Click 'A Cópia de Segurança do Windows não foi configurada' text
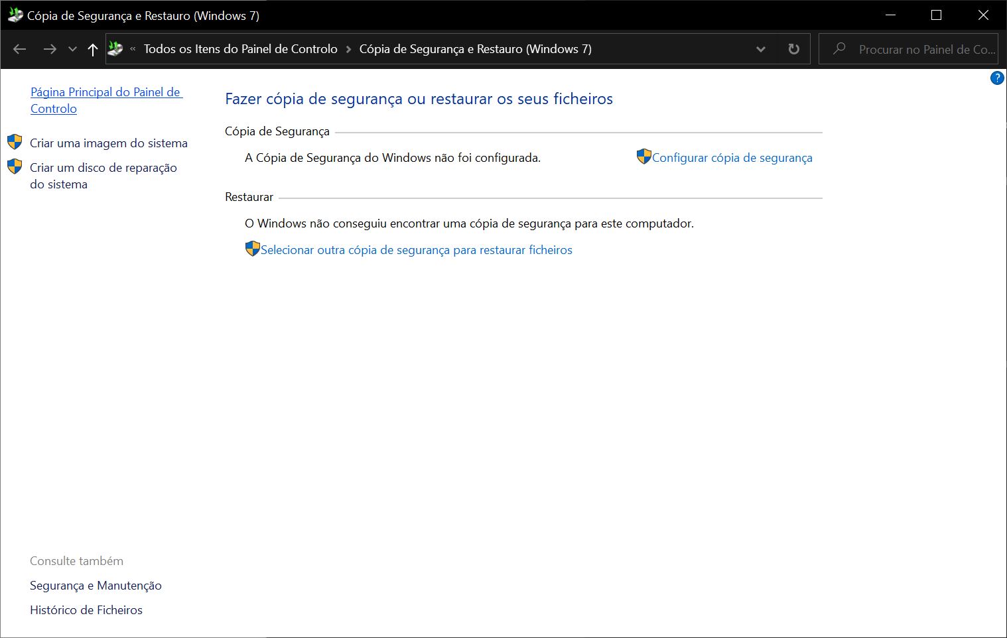The image size is (1007, 638). [x=393, y=158]
